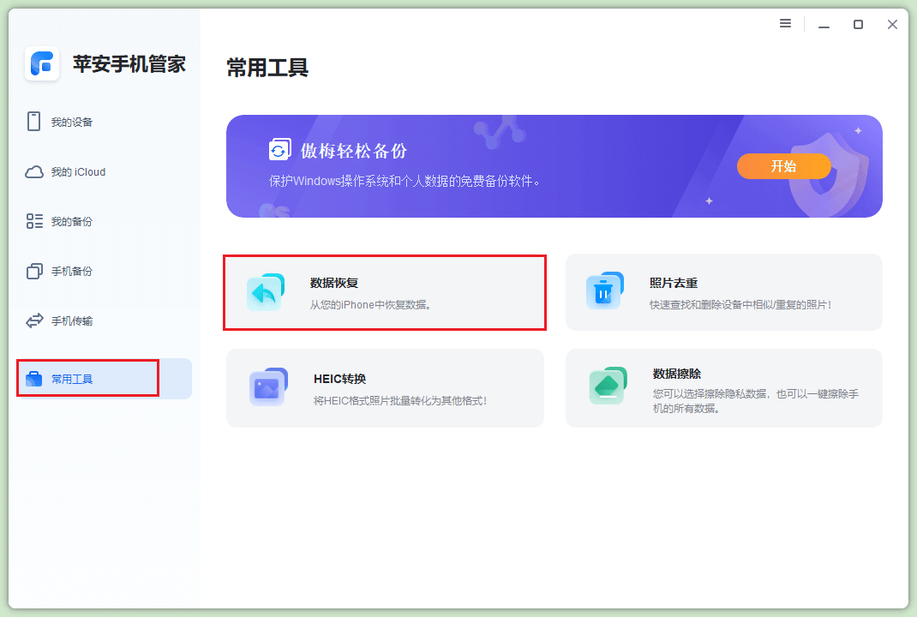Image resolution: width=917 pixels, height=617 pixels.
Task: Open the hamburger menu at top right
Action: (785, 24)
